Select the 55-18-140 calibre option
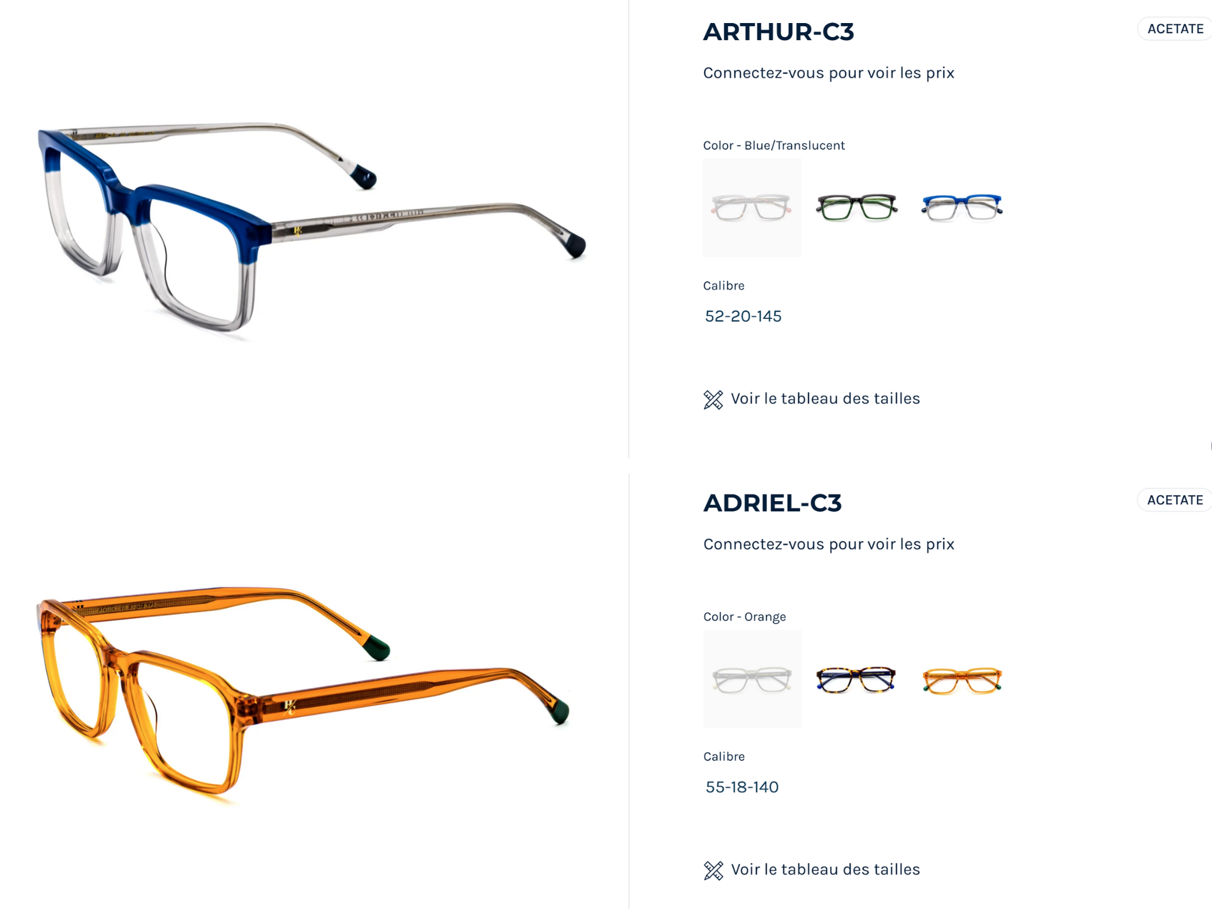This screenshot has width=1212, height=909. 742,787
